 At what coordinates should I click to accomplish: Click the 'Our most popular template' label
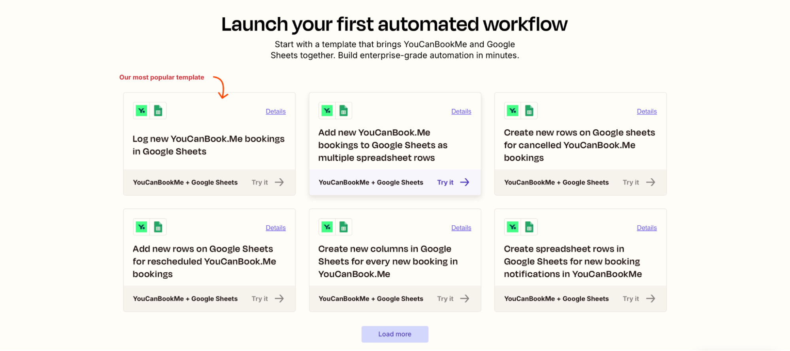coord(162,77)
